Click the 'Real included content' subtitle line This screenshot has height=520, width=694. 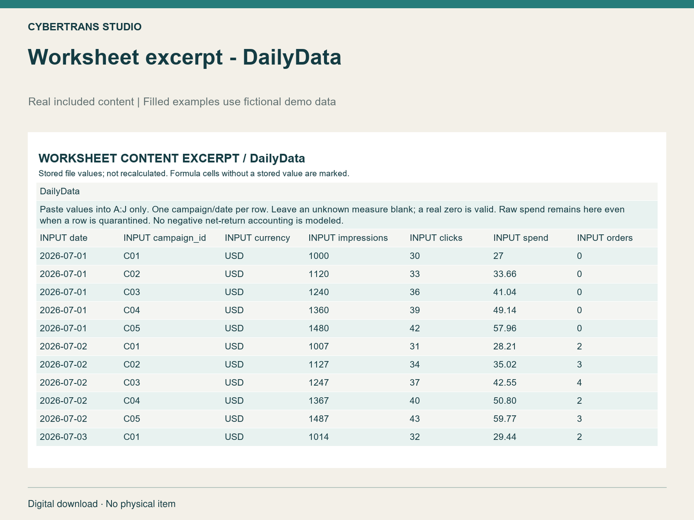[182, 102]
